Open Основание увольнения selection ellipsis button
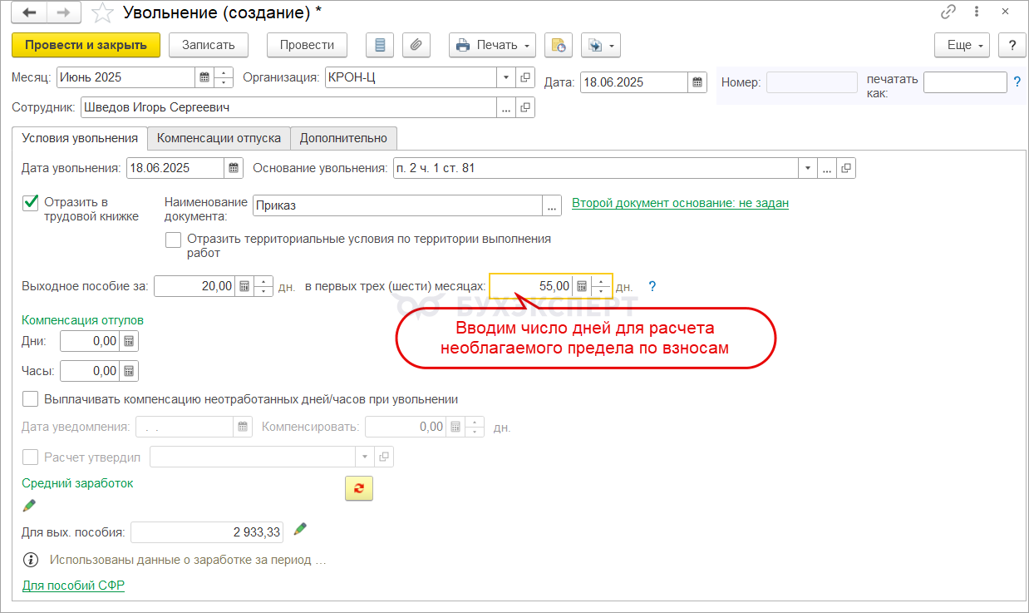This screenshot has height=613, width=1029. tap(827, 168)
